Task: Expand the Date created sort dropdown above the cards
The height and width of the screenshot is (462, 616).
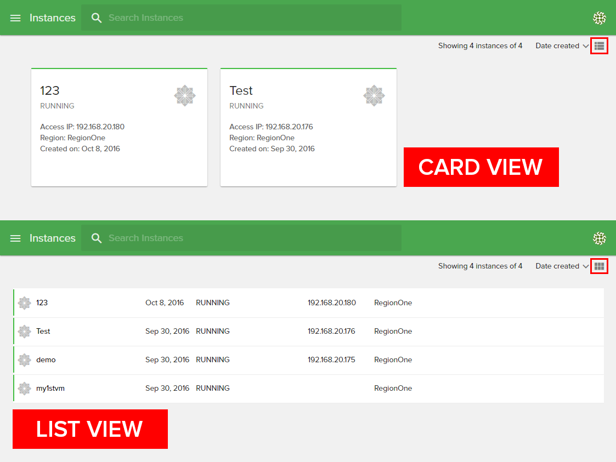Action: coord(562,46)
